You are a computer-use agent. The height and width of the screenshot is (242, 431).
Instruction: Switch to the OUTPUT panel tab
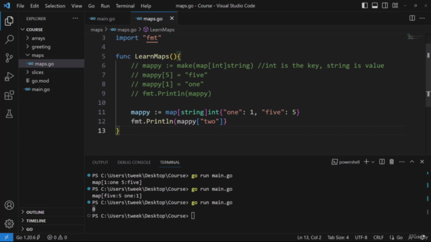click(100, 162)
